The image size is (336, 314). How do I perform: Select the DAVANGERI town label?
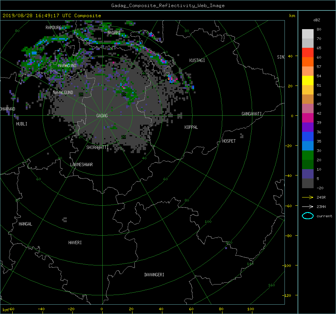click(x=154, y=275)
